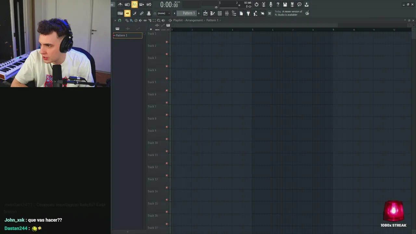Toggle note blend icon in toolbar

pos(135,13)
